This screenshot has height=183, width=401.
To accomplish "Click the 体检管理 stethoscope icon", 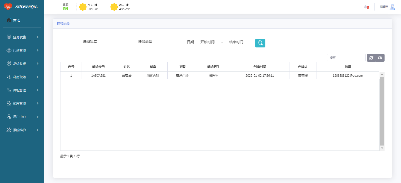I will (x=9, y=90).
